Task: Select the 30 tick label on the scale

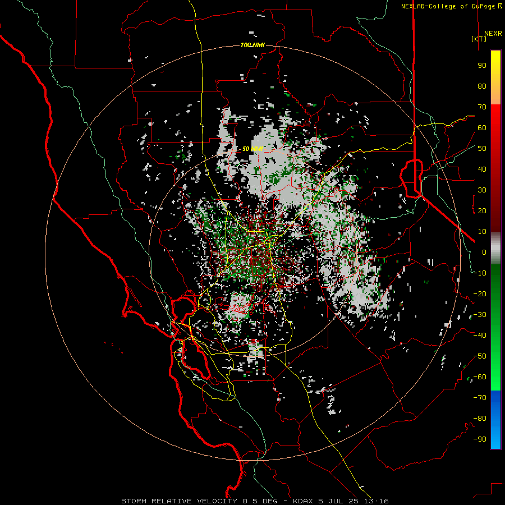Action: pos(482,190)
